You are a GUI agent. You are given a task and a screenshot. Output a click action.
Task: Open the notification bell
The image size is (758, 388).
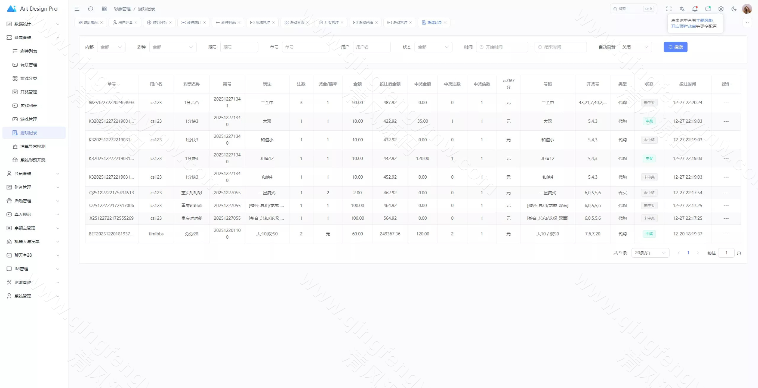[x=695, y=9]
